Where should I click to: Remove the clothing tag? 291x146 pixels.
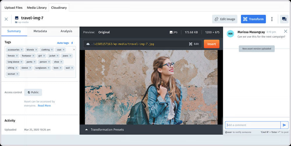[52, 50]
